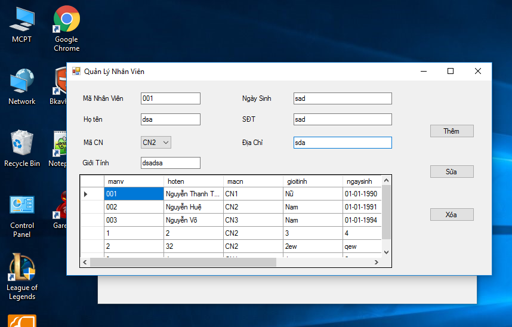This screenshot has width=512, height=327.
Task: Click the Địa Chỉ input field
Action: click(343, 143)
